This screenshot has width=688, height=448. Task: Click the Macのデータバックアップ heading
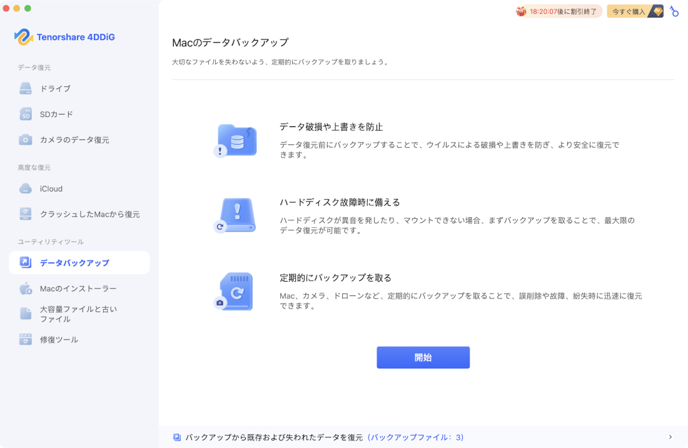pyautogui.click(x=230, y=43)
